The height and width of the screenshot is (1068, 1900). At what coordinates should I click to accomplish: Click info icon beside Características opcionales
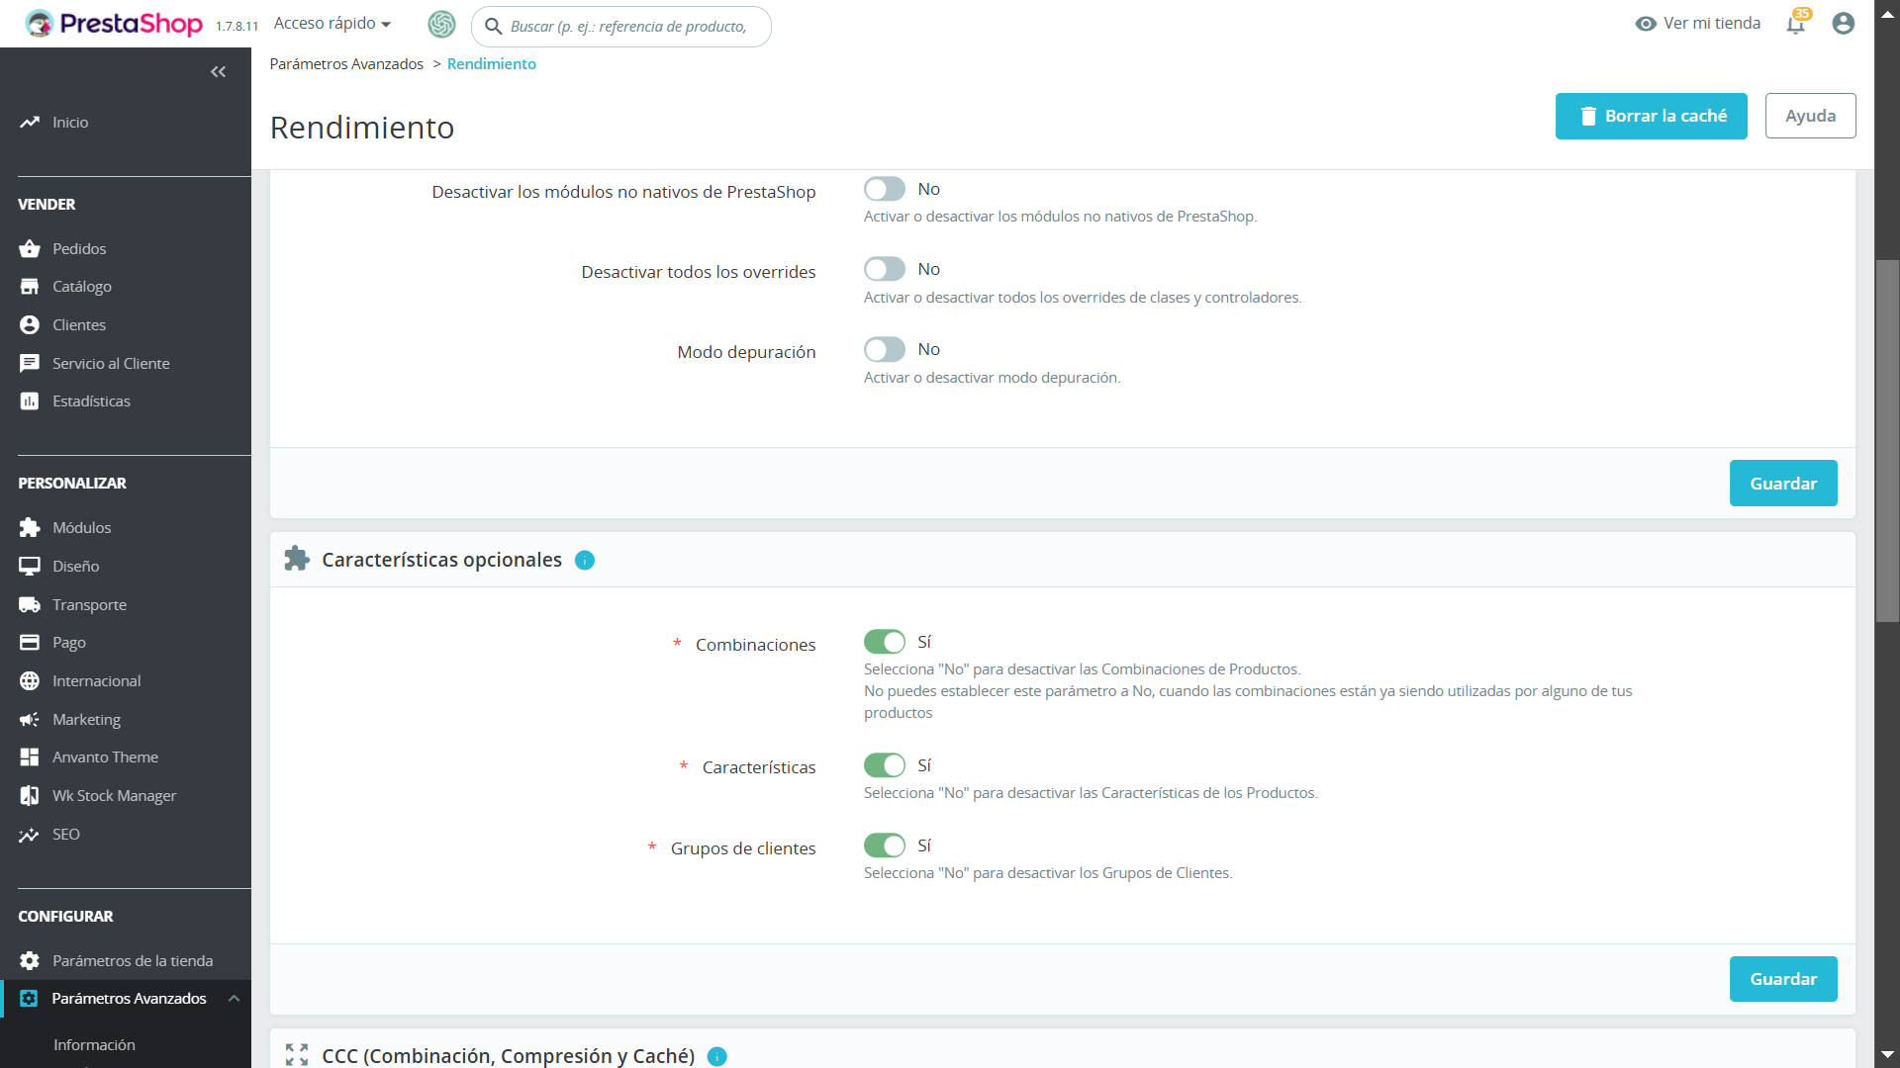click(585, 561)
